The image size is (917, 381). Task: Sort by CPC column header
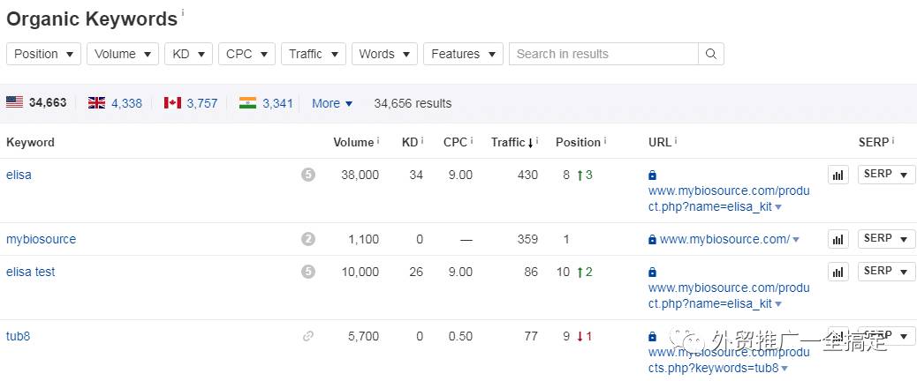click(455, 142)
